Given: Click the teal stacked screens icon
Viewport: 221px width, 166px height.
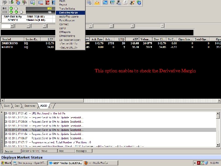Looking at the screenshot, I should [112, 2].
